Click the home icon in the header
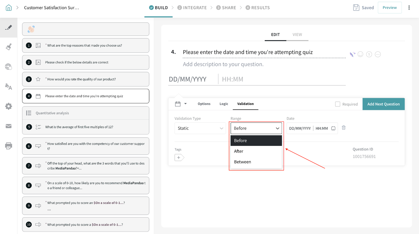 [9, 8]
